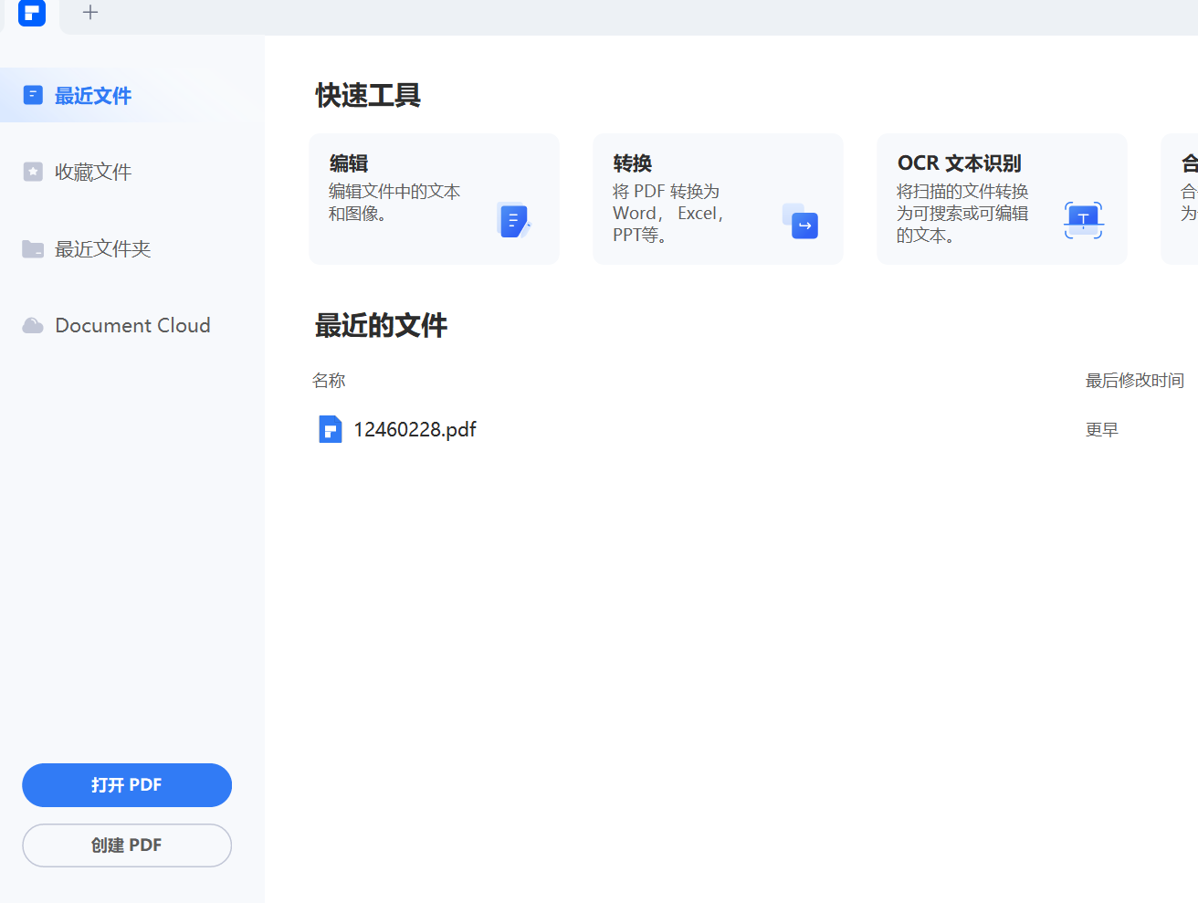Click the star icon beside 收藏文件
This screenshot has height=903, width=1198.
click(x=33, y=171)
